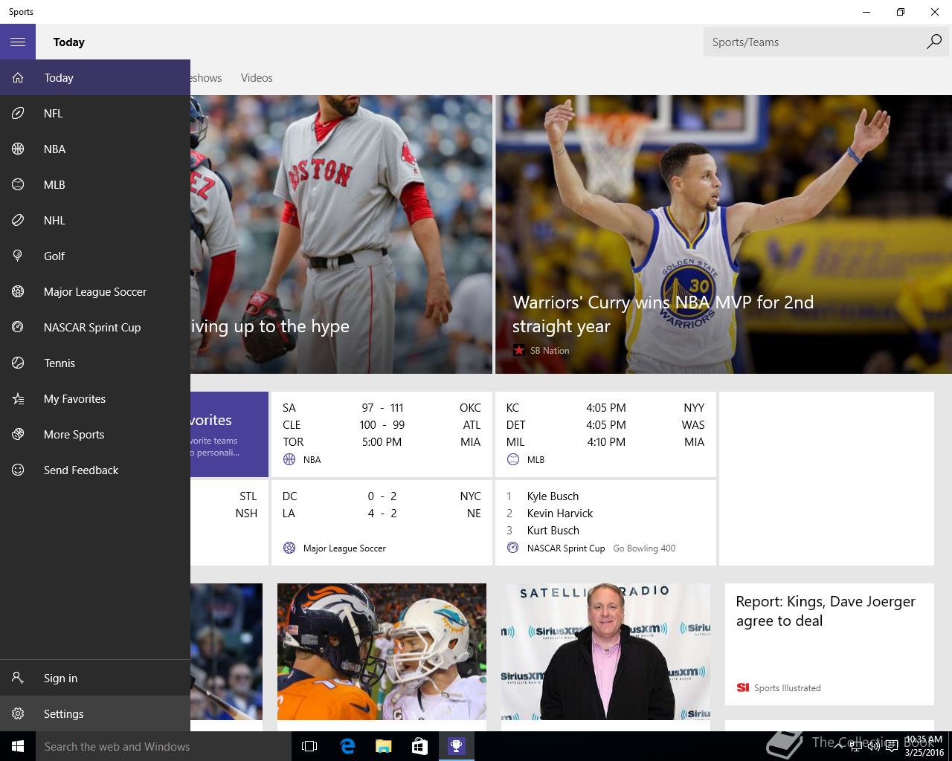The height and width of the screenshot is (761, 952).
Task: Select the Tennis ball icon
Action: click(x=18, y=363)
